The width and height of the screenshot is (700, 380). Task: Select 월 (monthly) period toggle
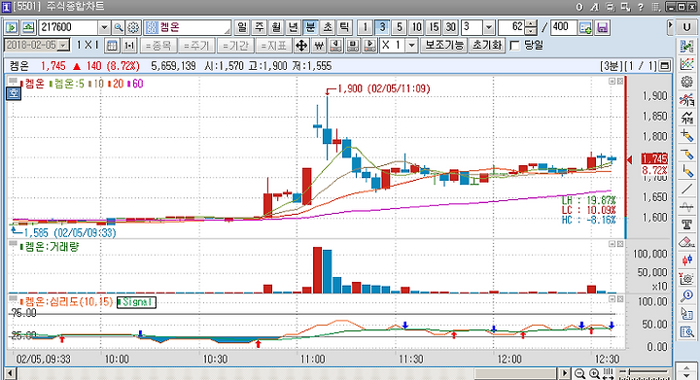click(276, 27)
